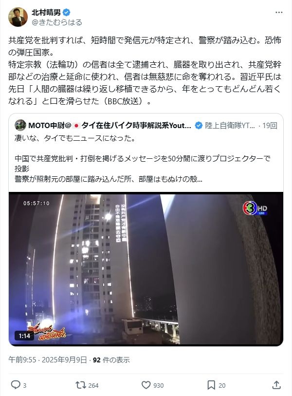Like the post with heart icon
Image resolution: width=292 pixels, height=396 pixels.
[x=146, y=385]
